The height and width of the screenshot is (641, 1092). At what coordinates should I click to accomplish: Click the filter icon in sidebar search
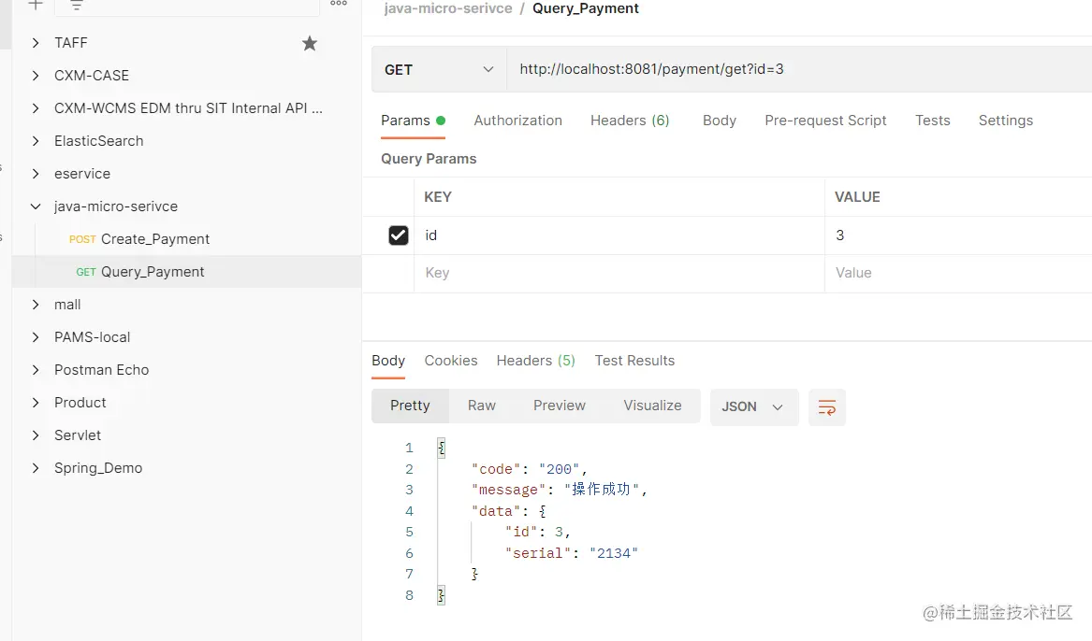pyautogui.click(x=77, y=6)
